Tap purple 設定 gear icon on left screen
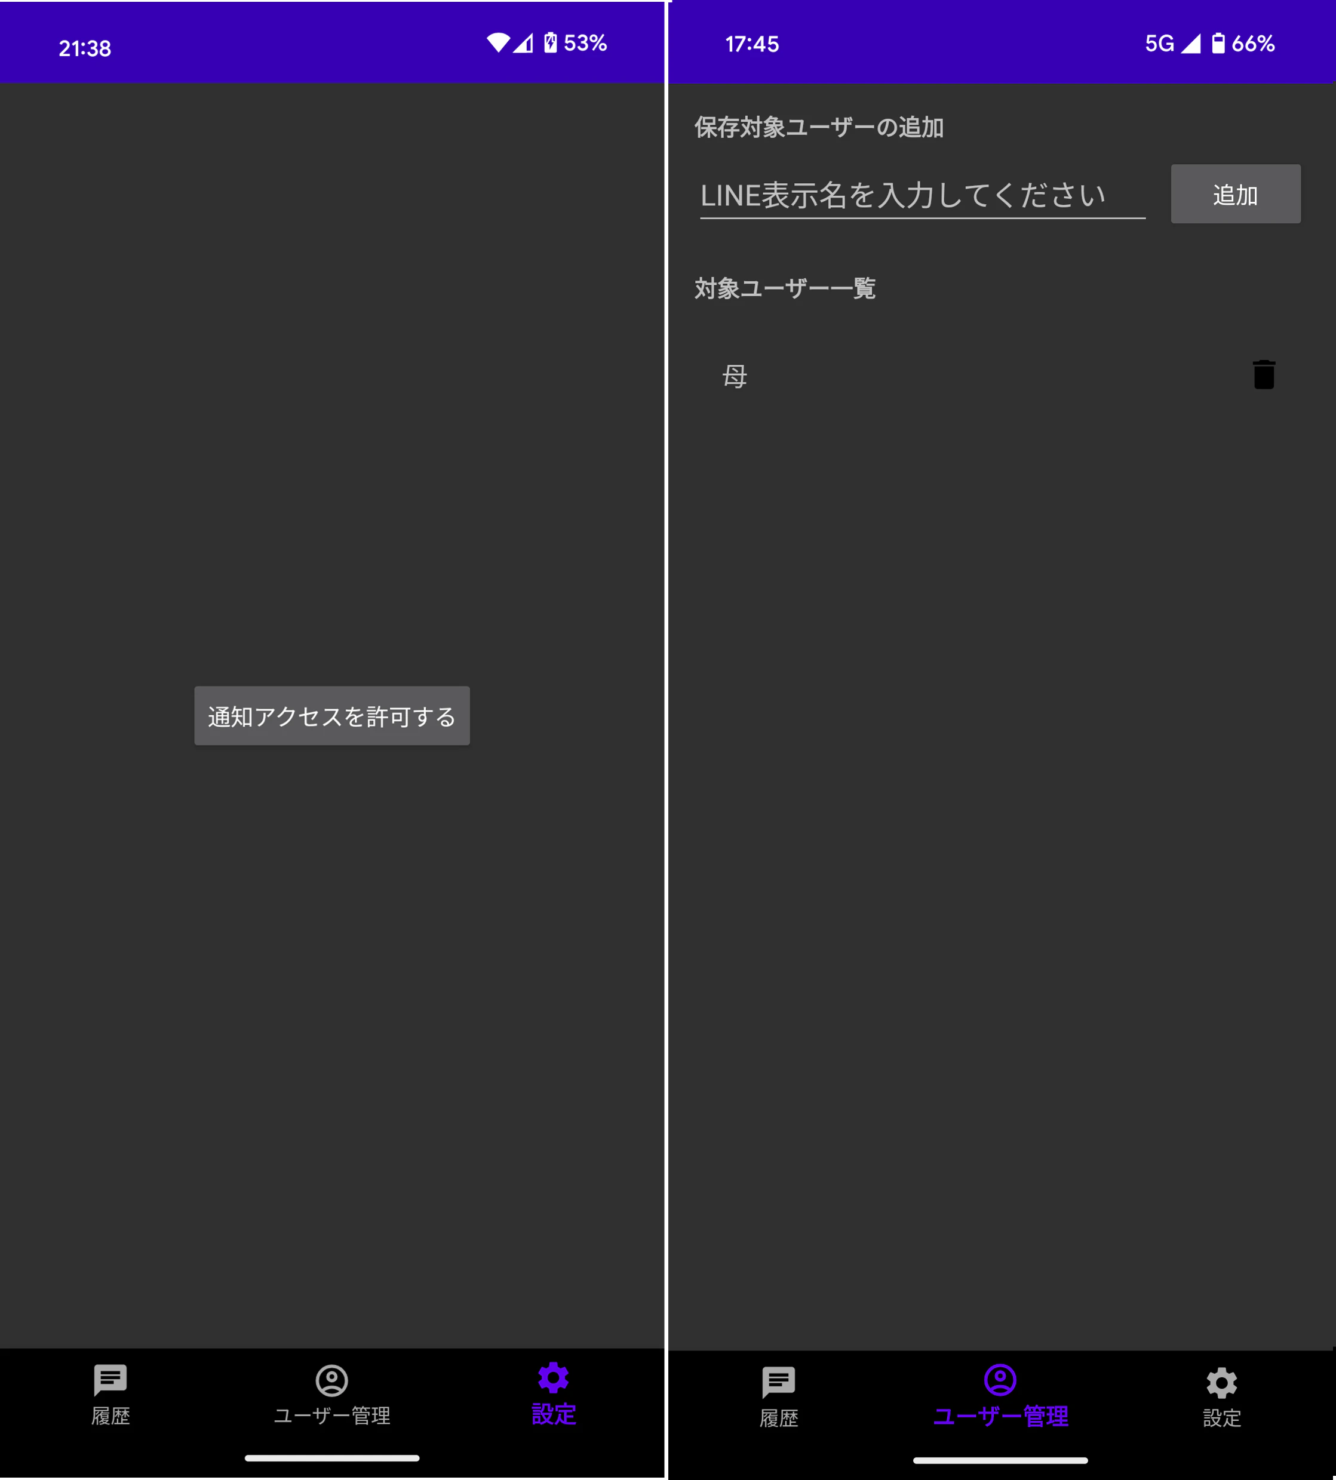The image size is (1336, 1480). click(x=554, y=1378)
